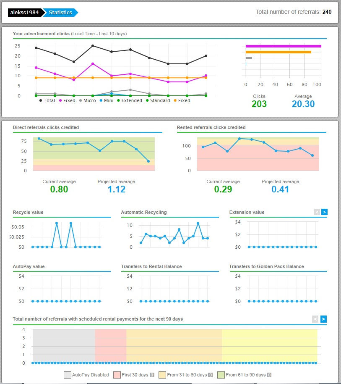This screenshot has width=341, height=384.
Task: Click the gray AutoPay Disabled legend box
Action: coord(67,375)
